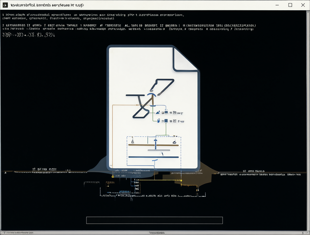Minimize the window
The width and height of the screenshot is (310, 235).
coord(277,5)
